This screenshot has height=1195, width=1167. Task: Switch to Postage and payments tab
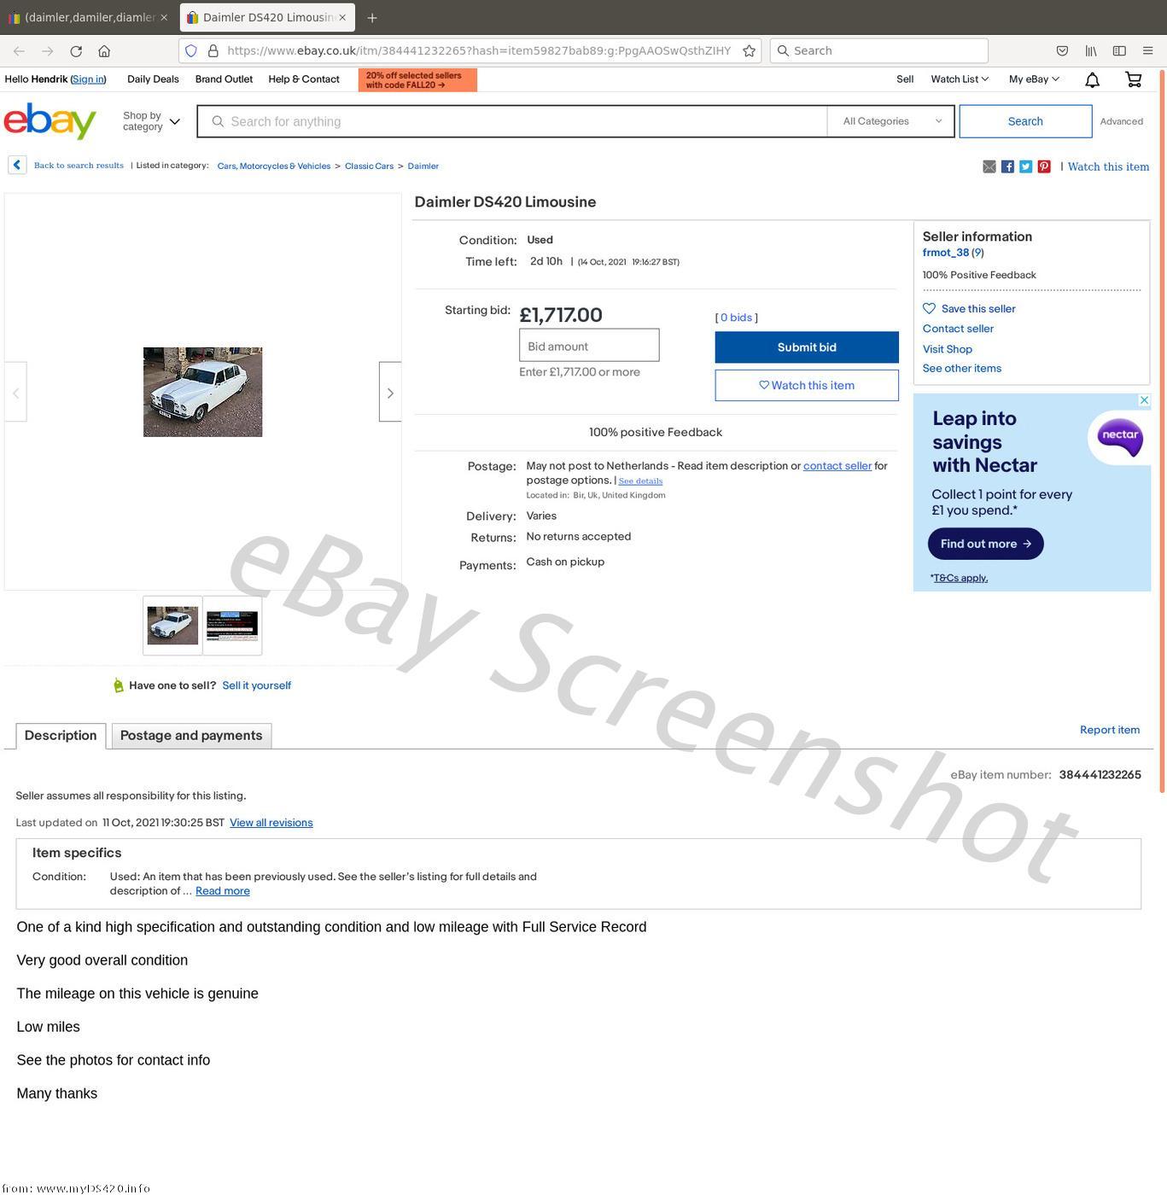191,736
